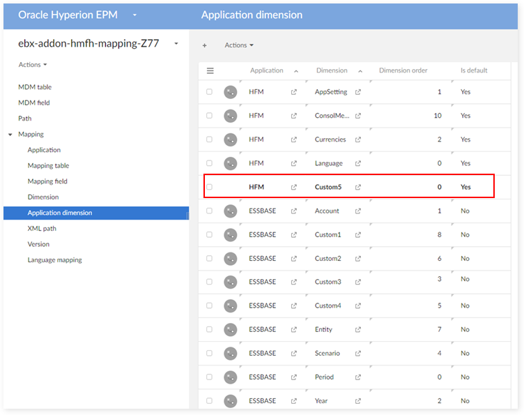Select XML path in navigation

pos(42,228)
